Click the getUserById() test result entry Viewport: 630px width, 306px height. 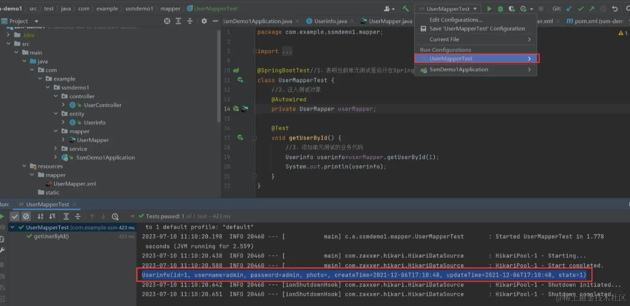[x=51, y=236]
